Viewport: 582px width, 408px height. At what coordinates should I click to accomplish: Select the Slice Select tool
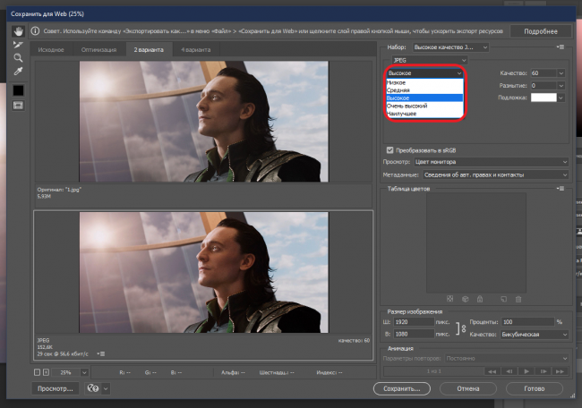click(18, 45)
